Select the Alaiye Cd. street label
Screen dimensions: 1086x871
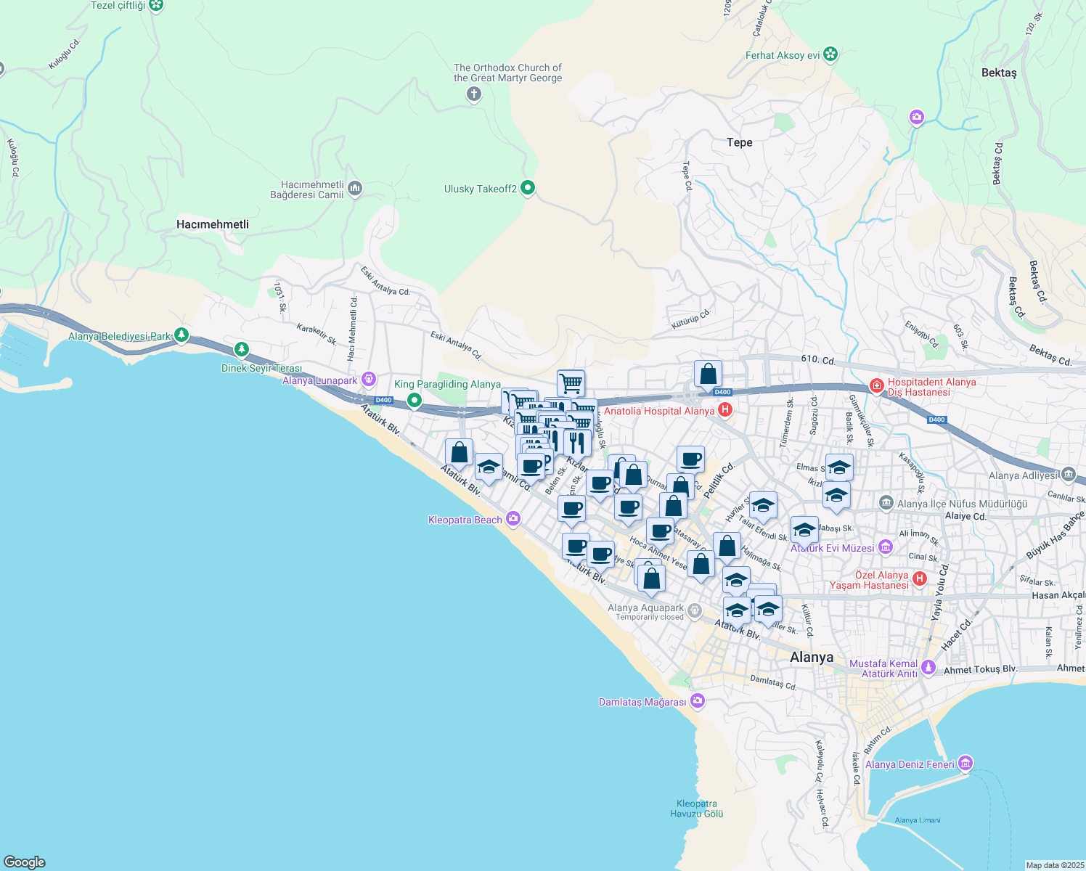point(965,516)
